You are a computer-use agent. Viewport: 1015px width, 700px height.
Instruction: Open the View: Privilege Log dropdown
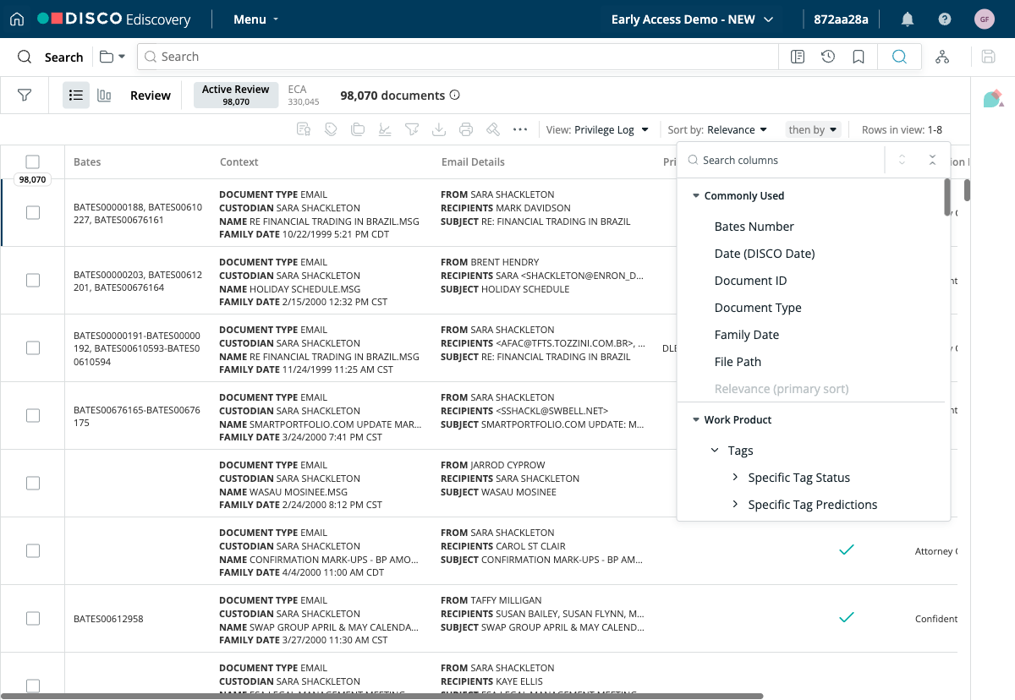pyautogui.click(x=598, y=129)
